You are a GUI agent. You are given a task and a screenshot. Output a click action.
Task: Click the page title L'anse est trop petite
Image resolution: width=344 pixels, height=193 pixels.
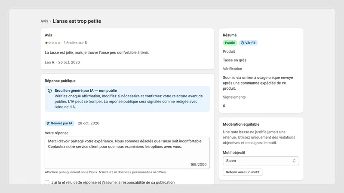point(77,21)
